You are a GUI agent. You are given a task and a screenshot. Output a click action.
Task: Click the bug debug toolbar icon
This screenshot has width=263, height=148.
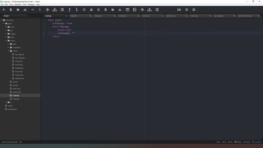91,10
